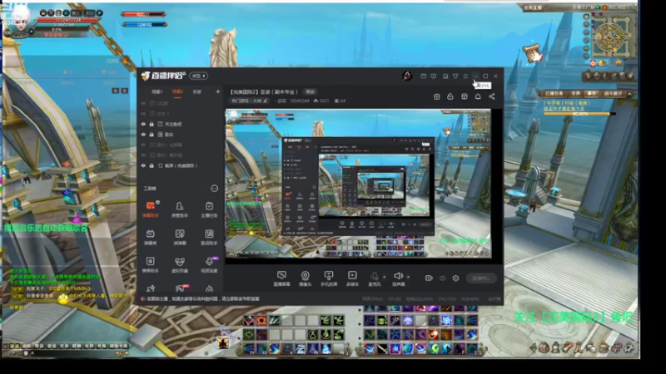666x374 pixels.
Task: Select the 截屏（完美国际）source row
Action: [x=180, y=165]
